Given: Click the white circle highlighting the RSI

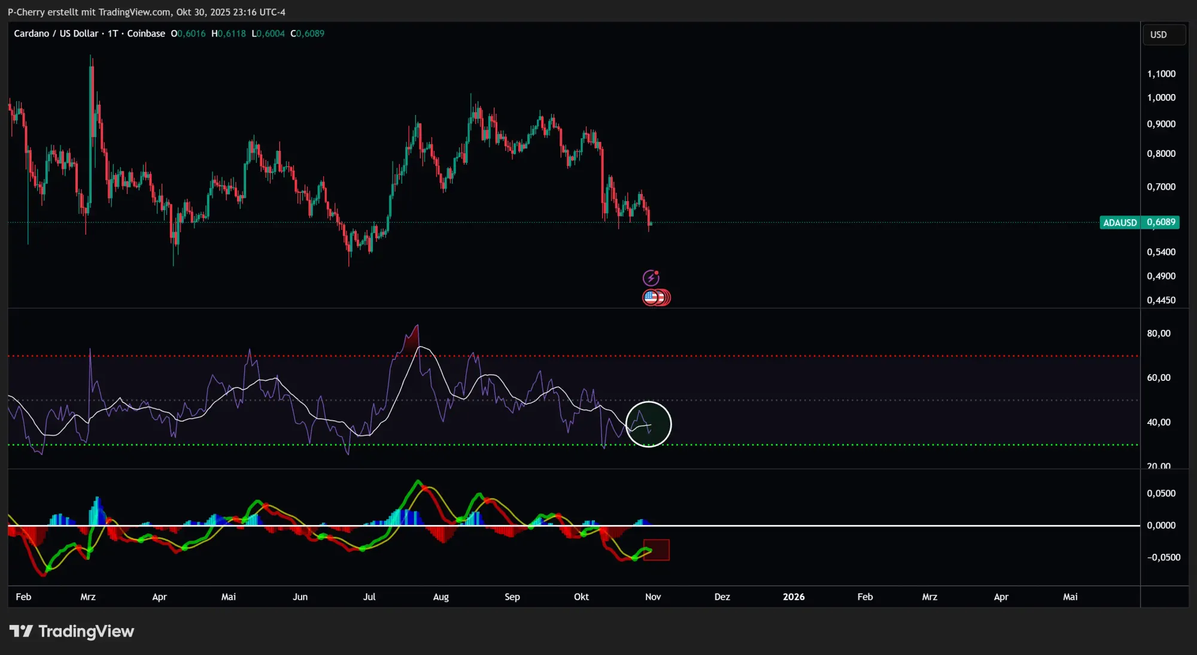Looking at the screenshot, I should coord(649,424).
